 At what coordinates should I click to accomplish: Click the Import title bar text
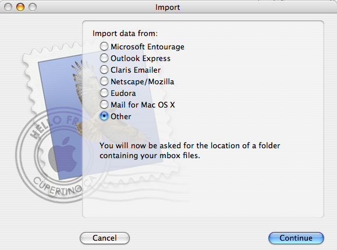click(168, 8)
